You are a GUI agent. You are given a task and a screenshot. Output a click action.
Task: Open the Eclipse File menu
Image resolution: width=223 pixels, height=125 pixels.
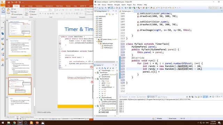[95, 5]
